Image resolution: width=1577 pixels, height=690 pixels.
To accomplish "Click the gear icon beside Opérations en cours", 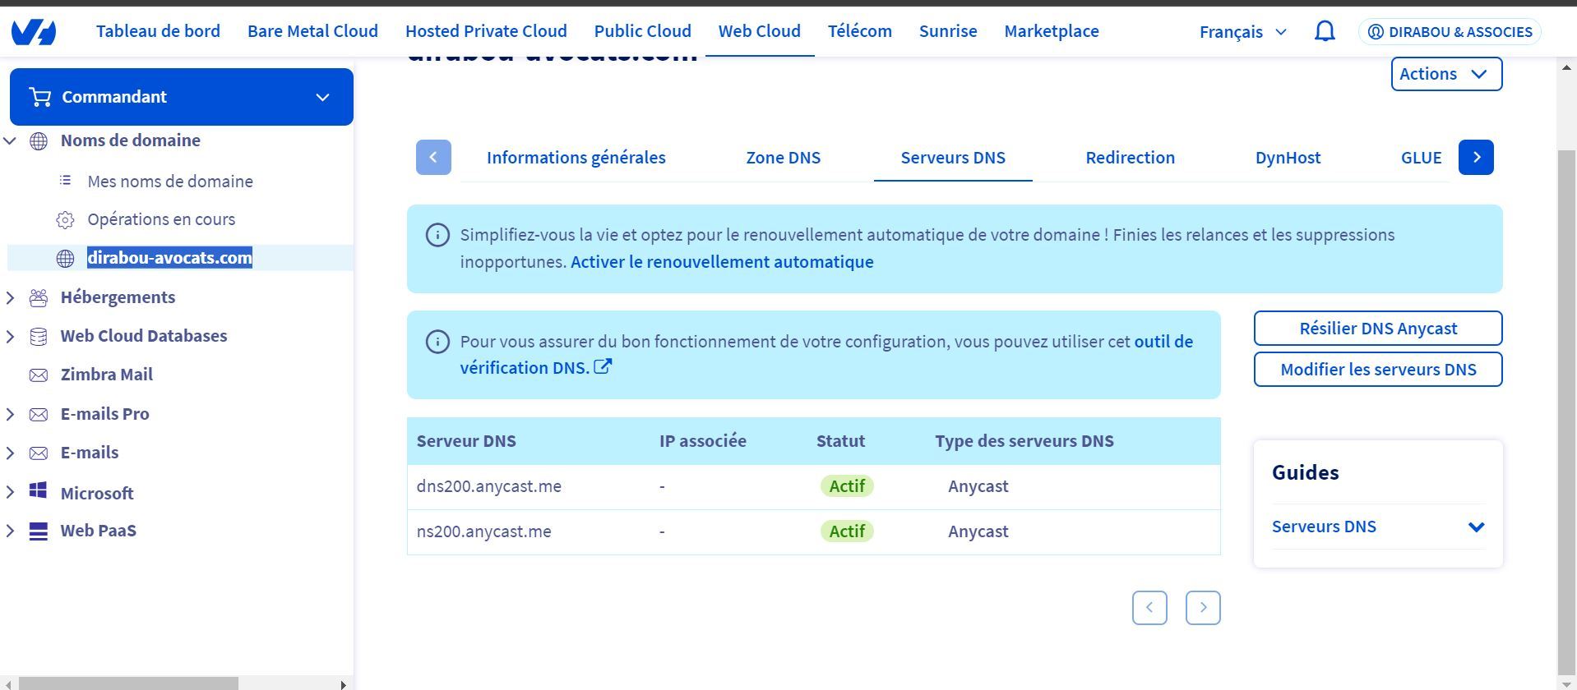I will pos(65,219).
